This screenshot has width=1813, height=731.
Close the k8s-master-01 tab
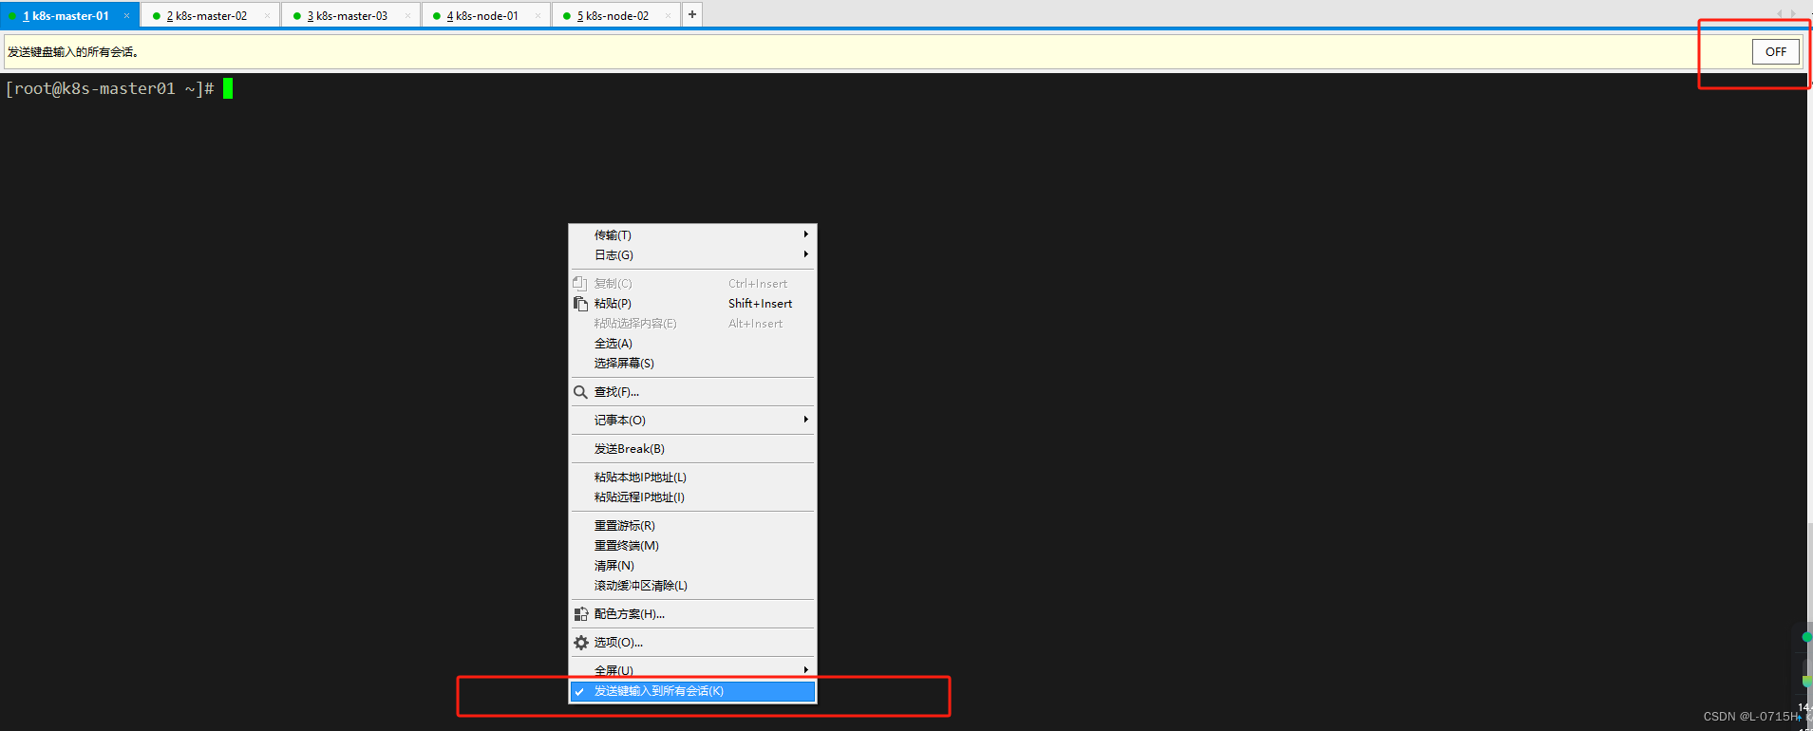click(126, 15)
